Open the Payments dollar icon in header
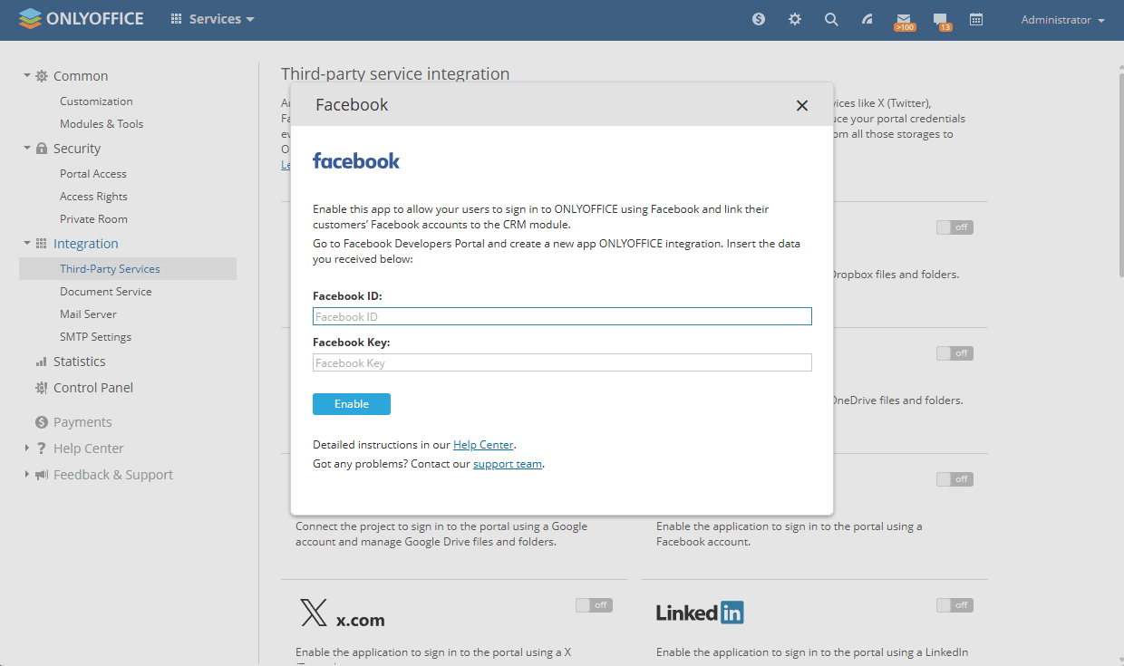 (759, 19)
